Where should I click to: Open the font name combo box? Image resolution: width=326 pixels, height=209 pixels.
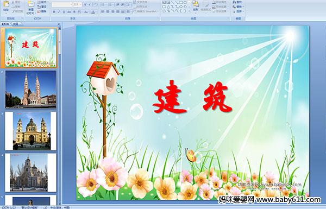tap(62, 4)
